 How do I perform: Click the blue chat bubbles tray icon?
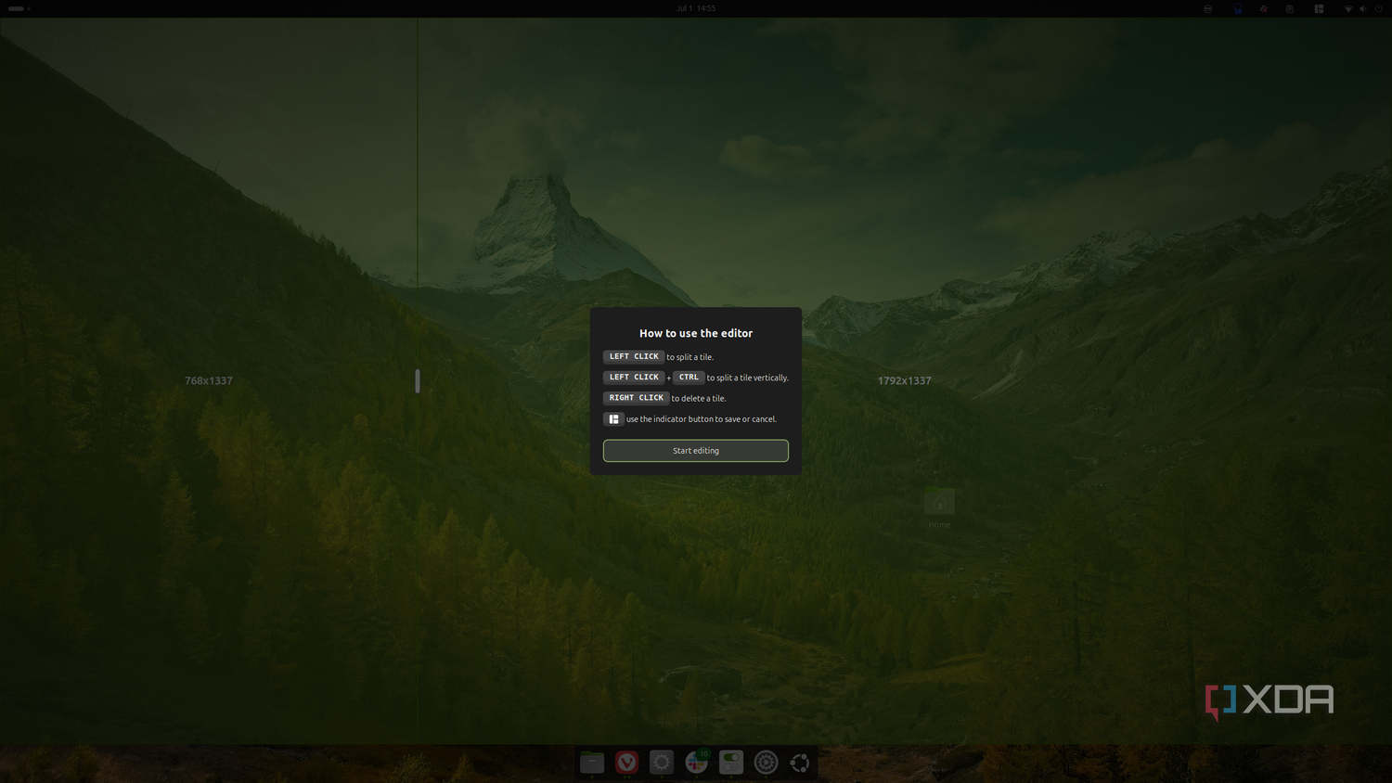(x=1238, y=8)
